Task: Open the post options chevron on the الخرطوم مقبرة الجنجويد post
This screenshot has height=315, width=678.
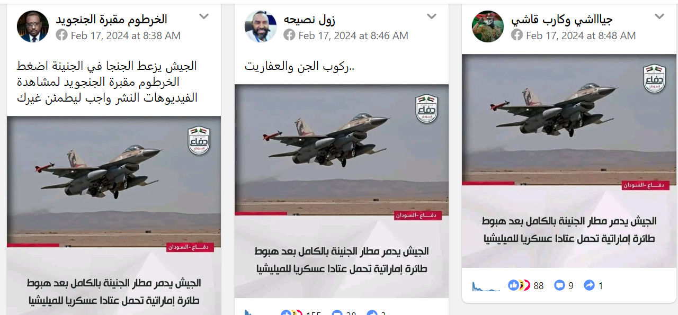Action: (x=204, y=16)
